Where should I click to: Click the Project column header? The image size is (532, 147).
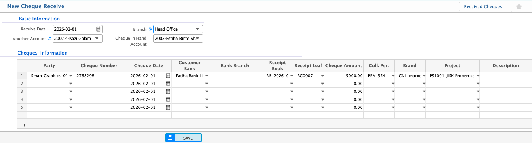point(453,66)
